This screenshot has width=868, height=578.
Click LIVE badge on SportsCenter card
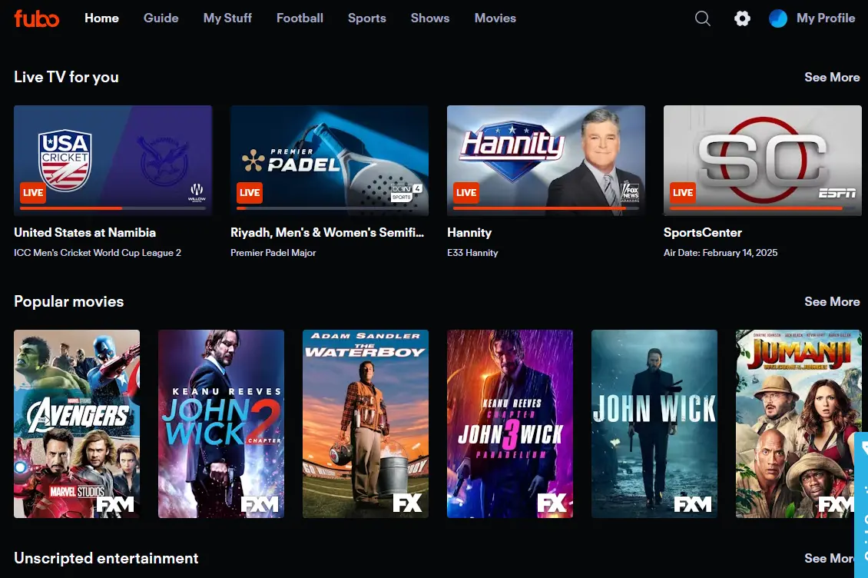click(682, 193)
